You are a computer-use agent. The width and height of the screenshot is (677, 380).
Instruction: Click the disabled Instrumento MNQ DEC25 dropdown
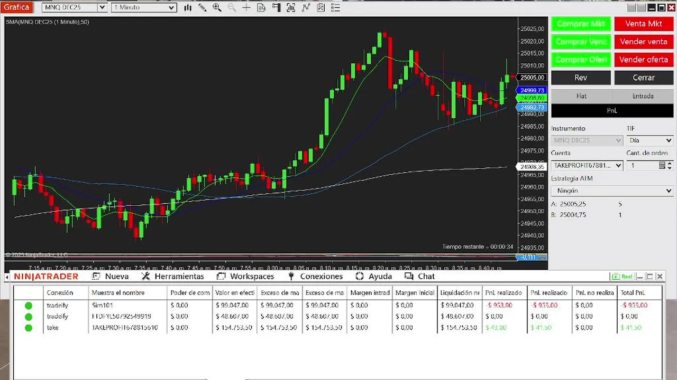(x=587, y=140)
